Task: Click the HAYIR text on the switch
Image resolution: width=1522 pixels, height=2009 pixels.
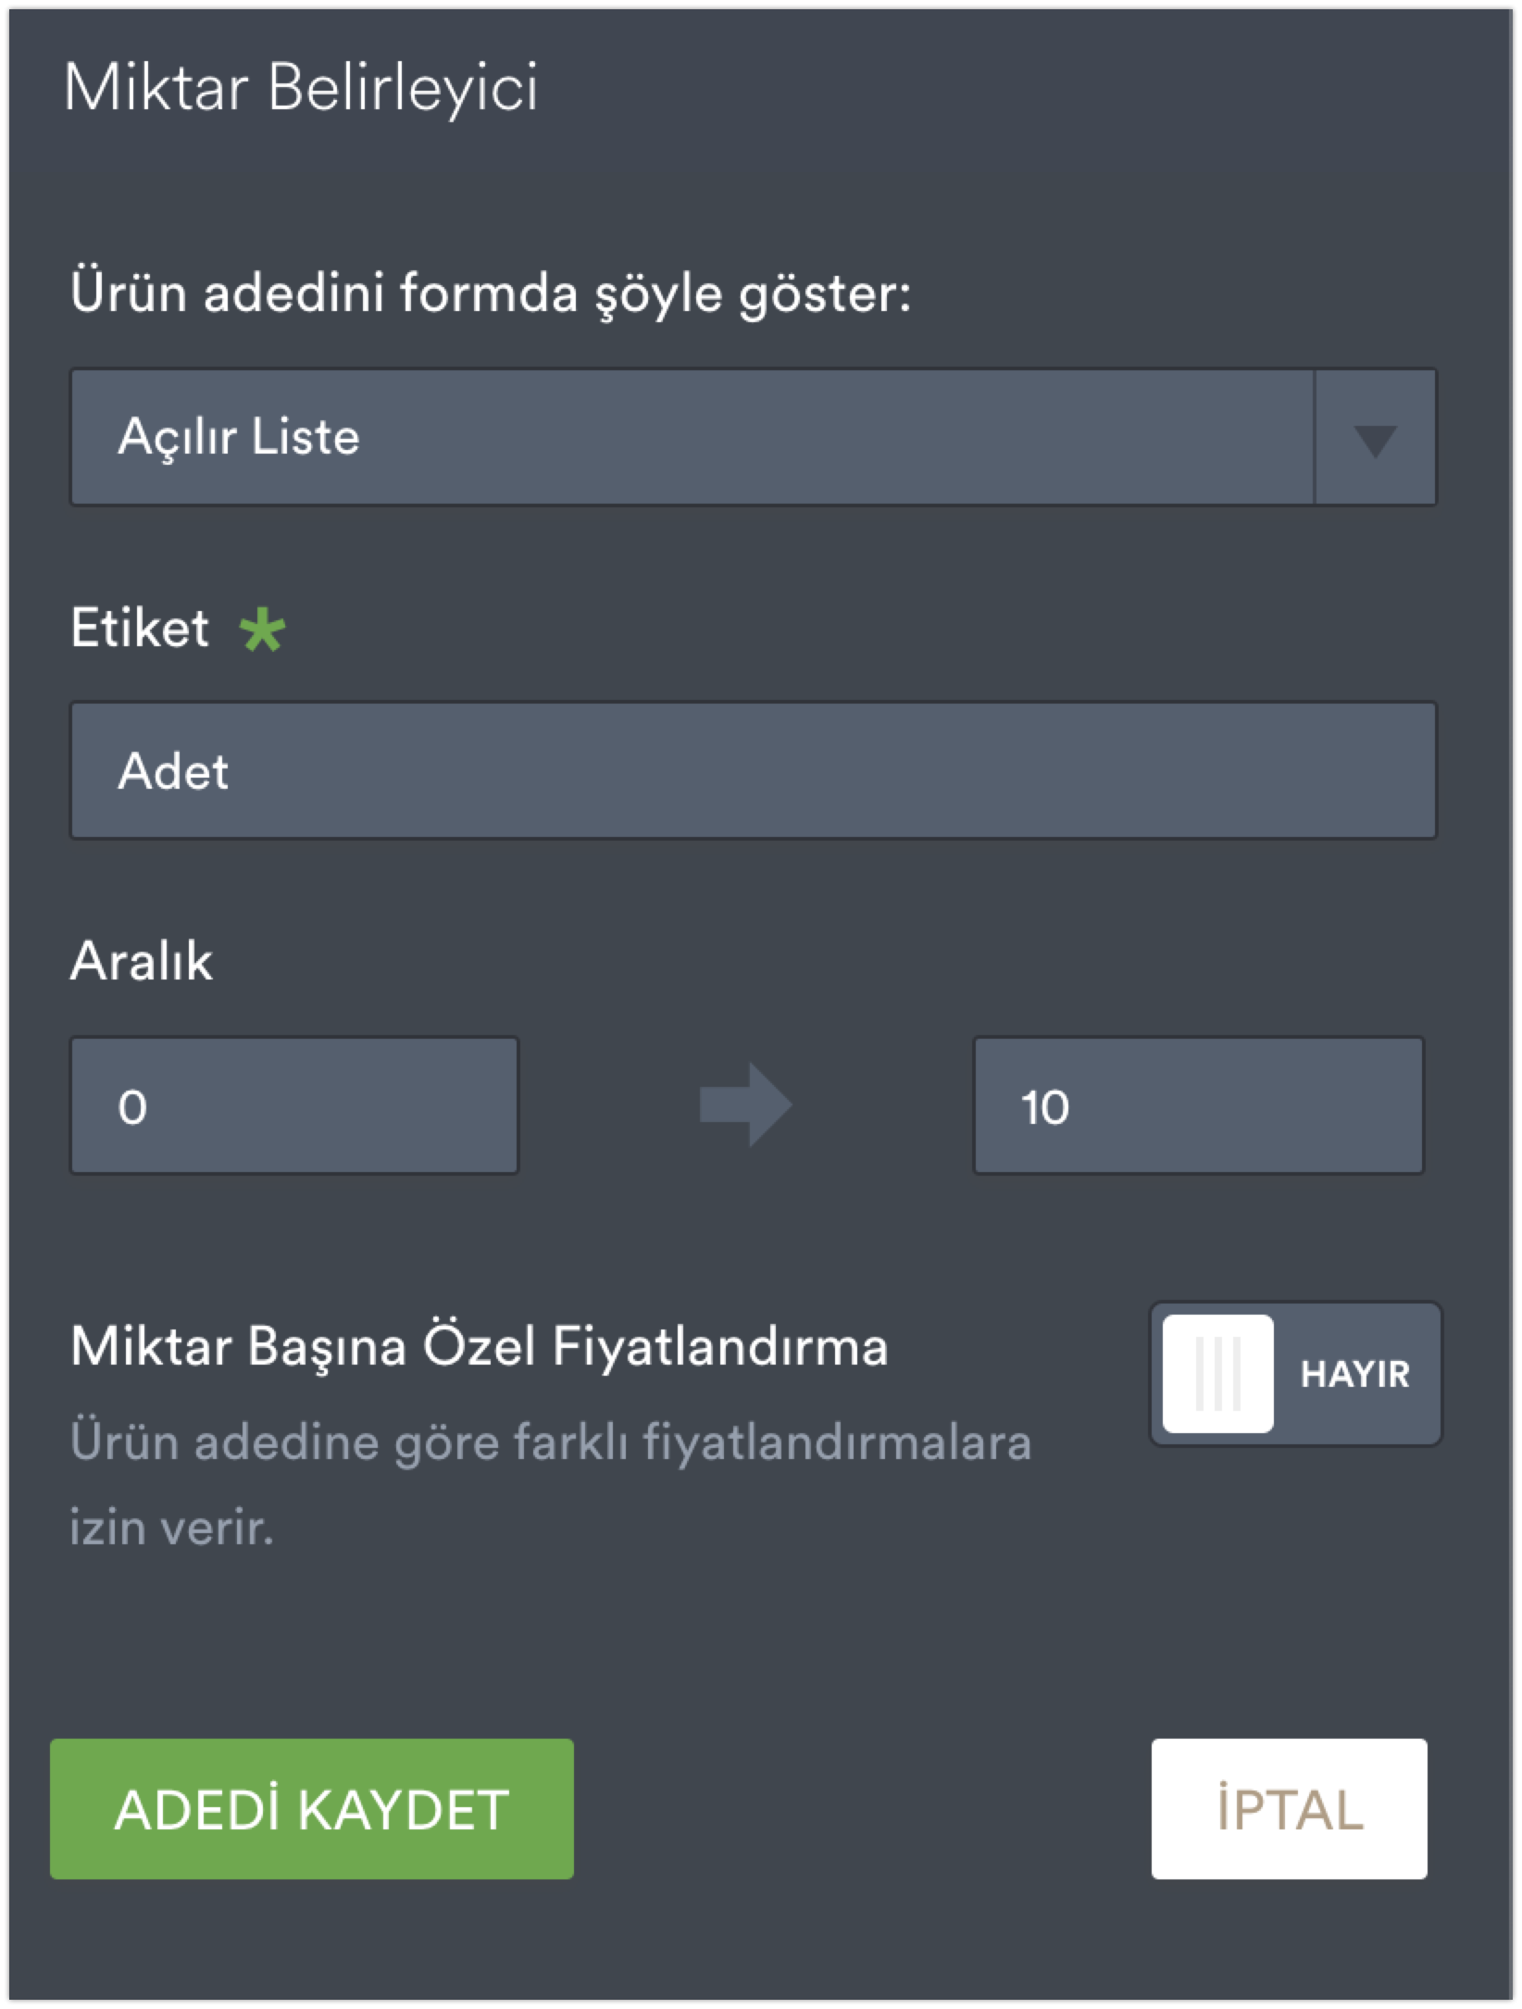Action: coord(1354,1375)
